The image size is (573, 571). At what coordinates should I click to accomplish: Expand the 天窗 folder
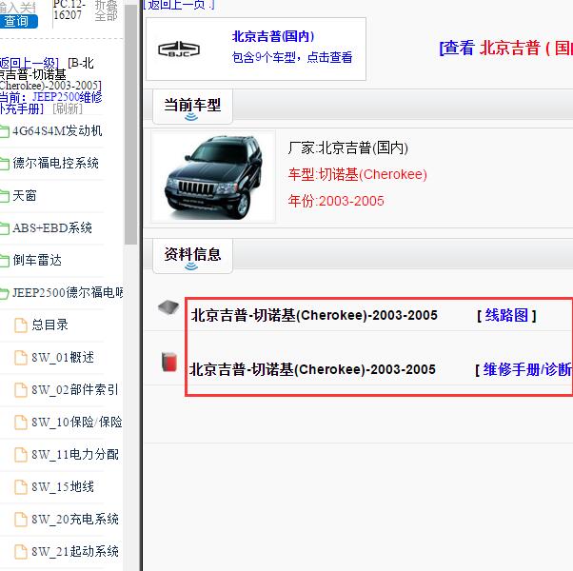point(25,195)
